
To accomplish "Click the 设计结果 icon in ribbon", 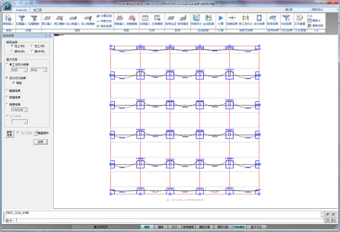I will (x=259, y=20).
